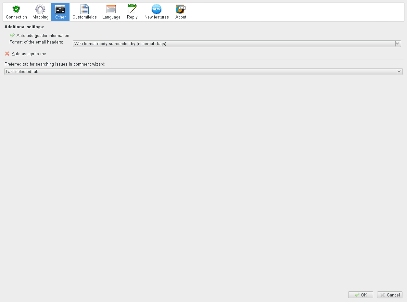Toggle Auto add header information checkbox
The height and width of the screenshot is (302, 407).
[x=12, y=35]
